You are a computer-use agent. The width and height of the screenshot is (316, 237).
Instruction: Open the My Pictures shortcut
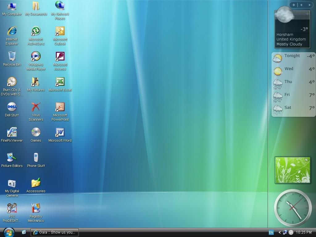pos(36,85)
